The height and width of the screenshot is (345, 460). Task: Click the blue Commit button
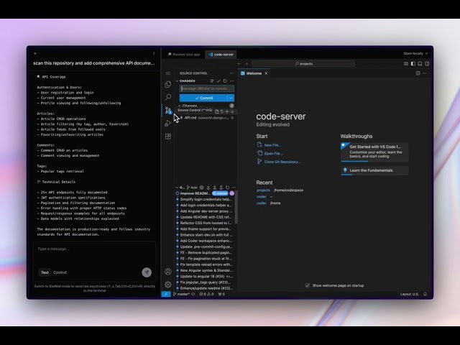(x=203, y=98)
